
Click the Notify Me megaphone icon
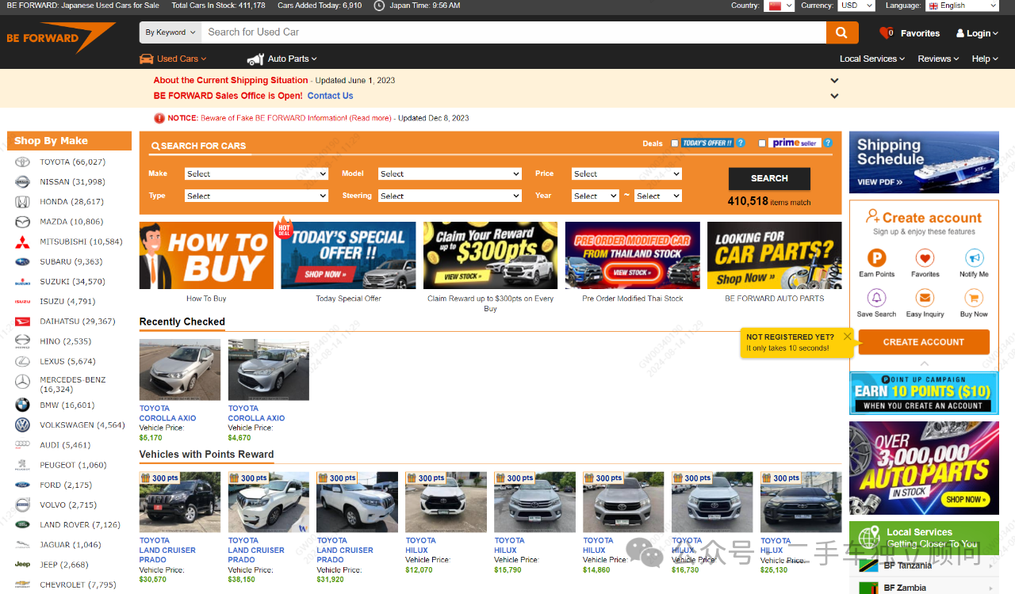click(974, 258)
